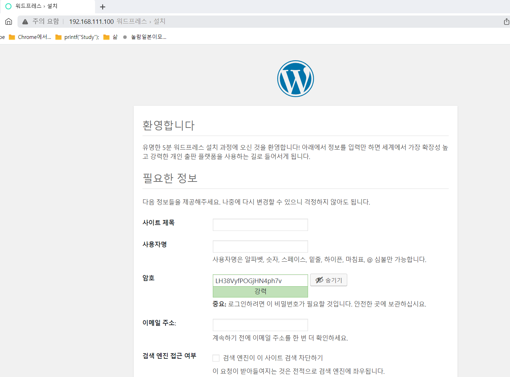Check the 검색 엔진 사이트 검색 차단하기 checkbox
The height and width of the screenshot is (377, 510).
pyautogui.click(x=216, y=358)
